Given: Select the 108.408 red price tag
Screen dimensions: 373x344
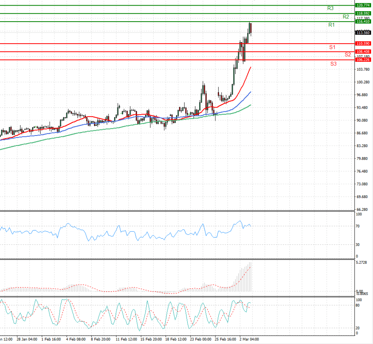Looking at the screenshot, I should pos(363,51).
